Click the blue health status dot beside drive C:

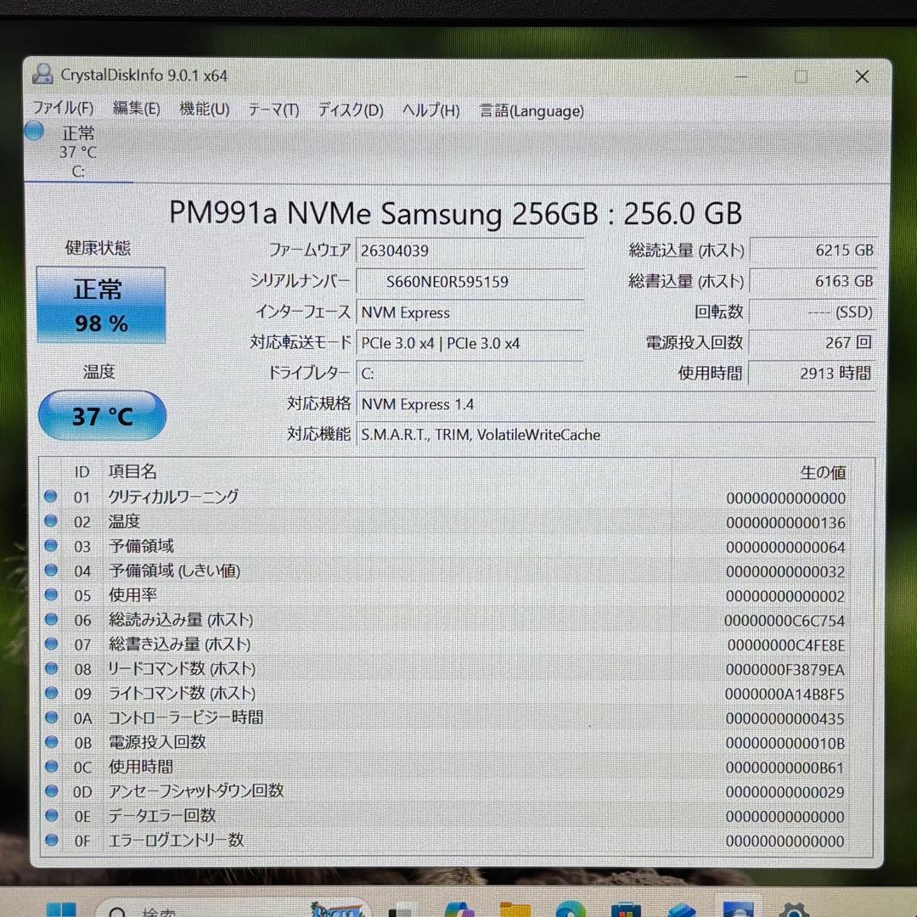[x=34, y=132]
